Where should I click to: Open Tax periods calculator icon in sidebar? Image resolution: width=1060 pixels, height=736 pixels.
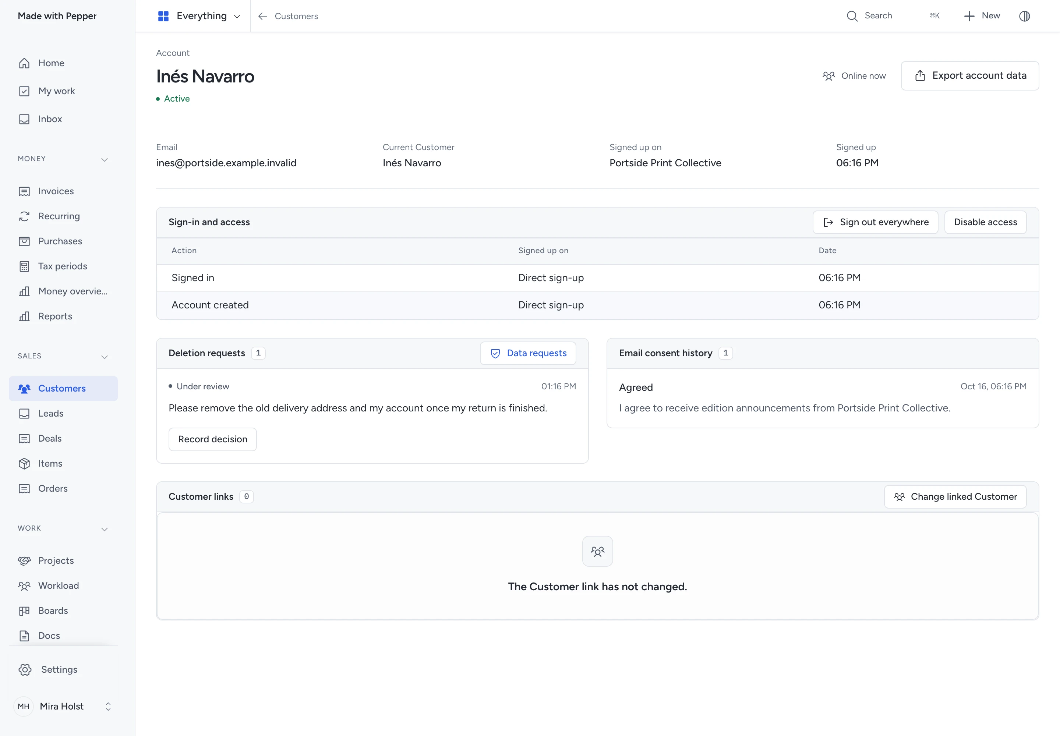tap(24, 266)
